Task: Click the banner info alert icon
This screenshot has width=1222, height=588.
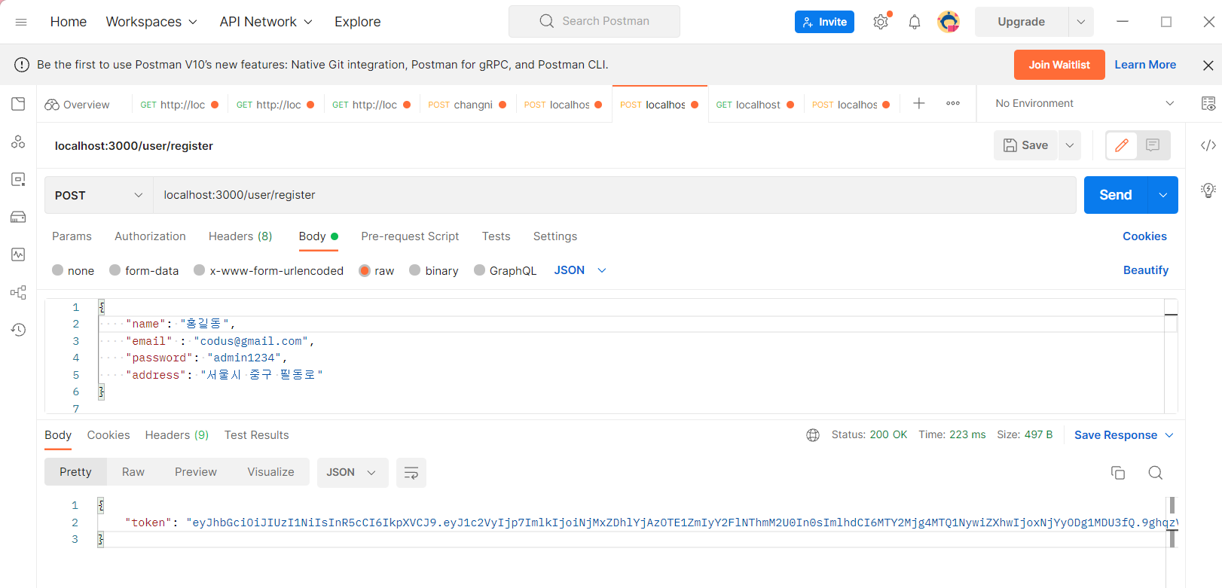Action: 22,65
